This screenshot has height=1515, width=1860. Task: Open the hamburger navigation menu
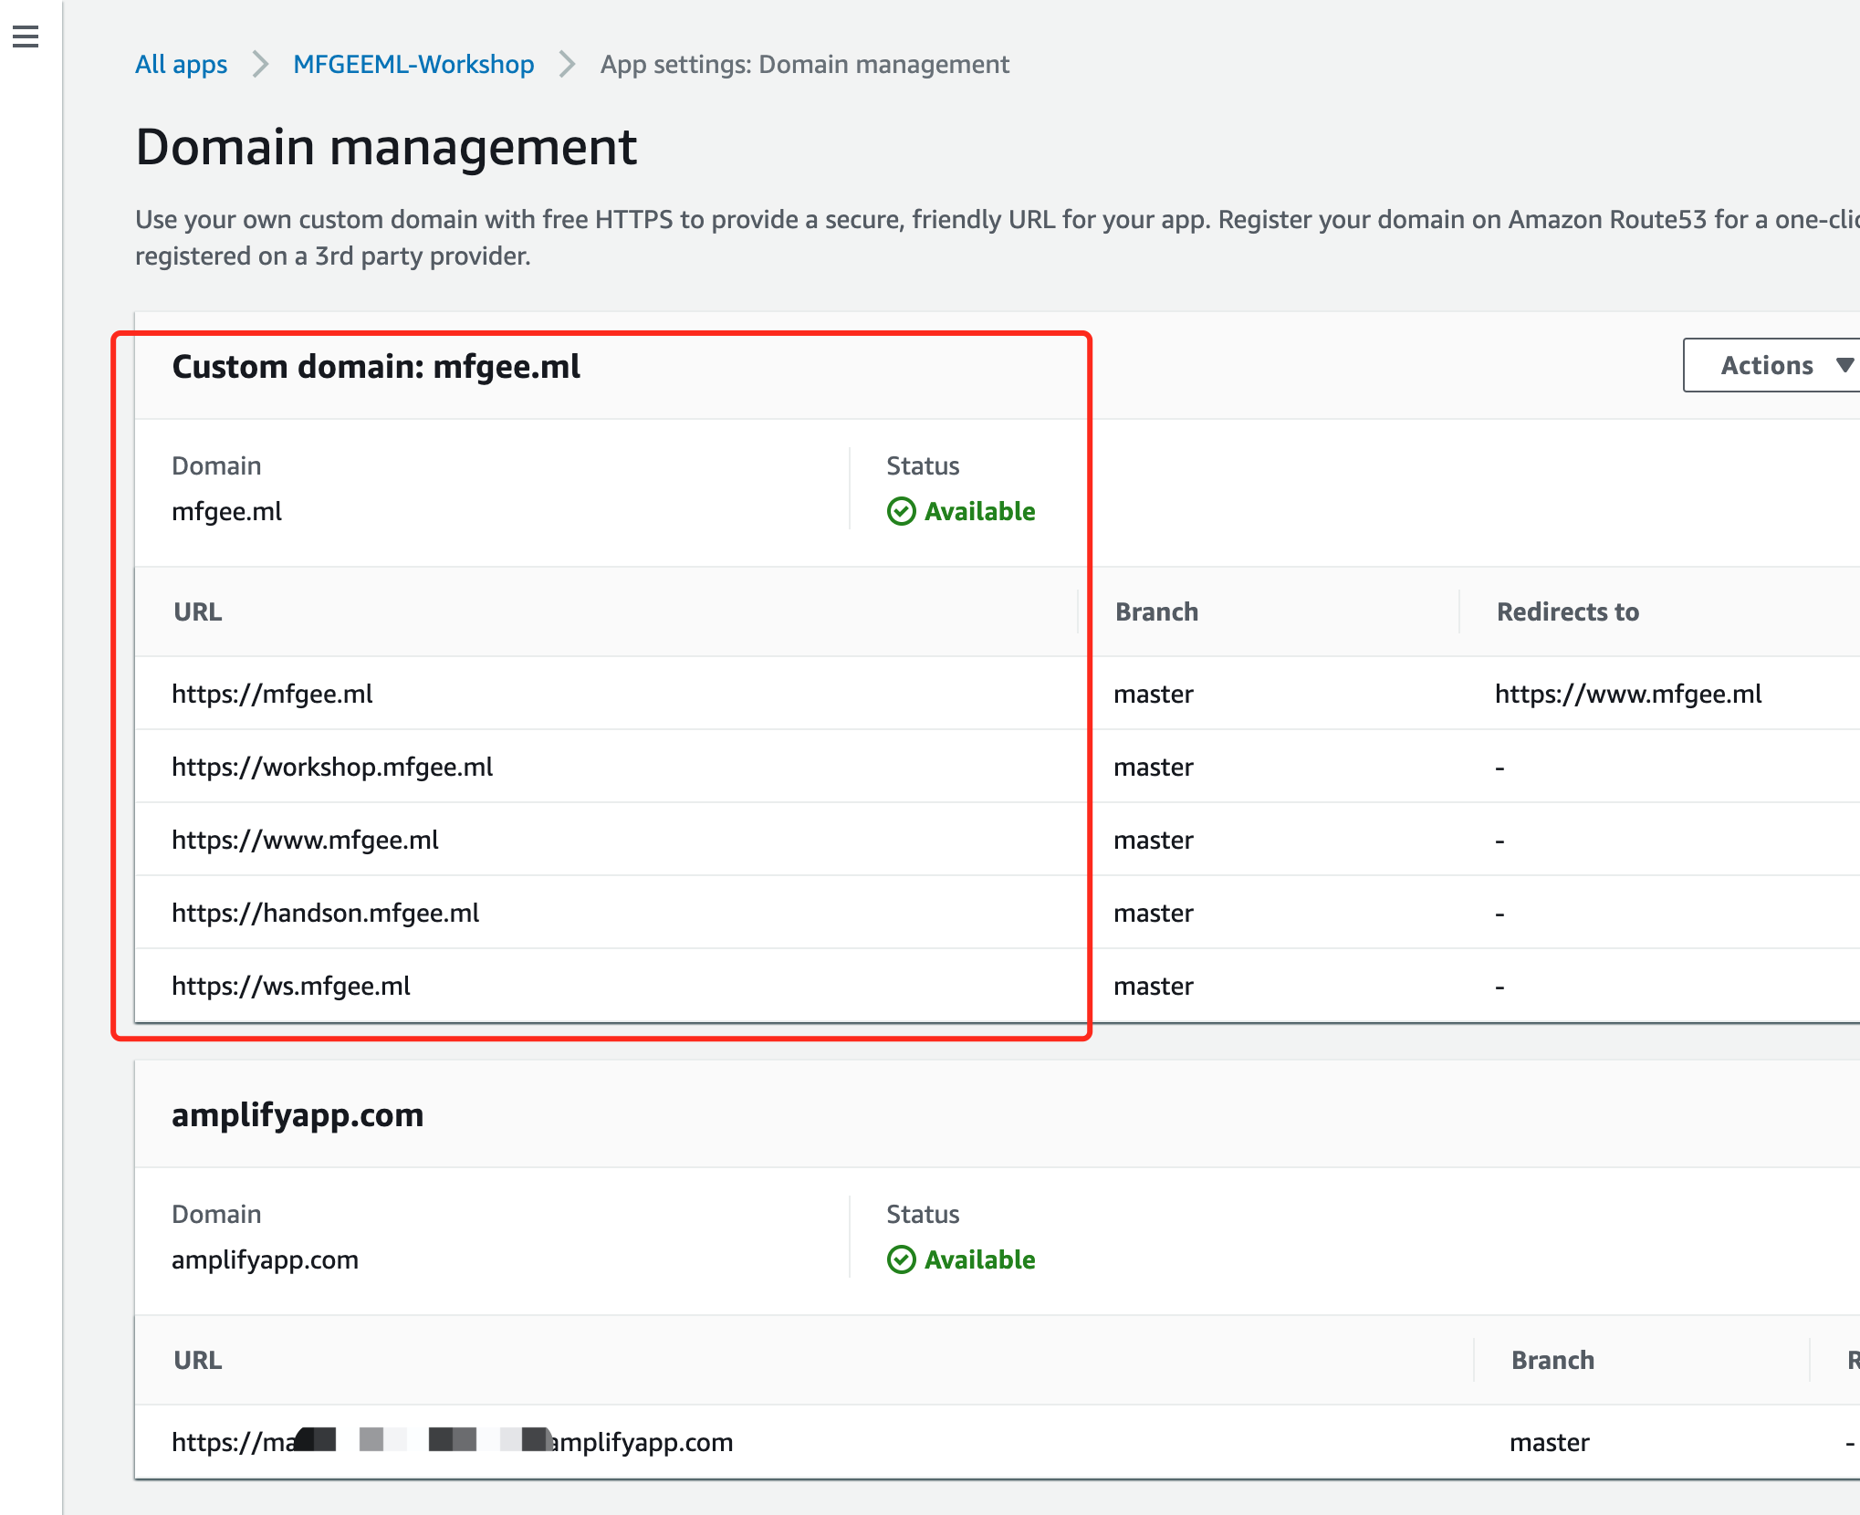point(26,37)
